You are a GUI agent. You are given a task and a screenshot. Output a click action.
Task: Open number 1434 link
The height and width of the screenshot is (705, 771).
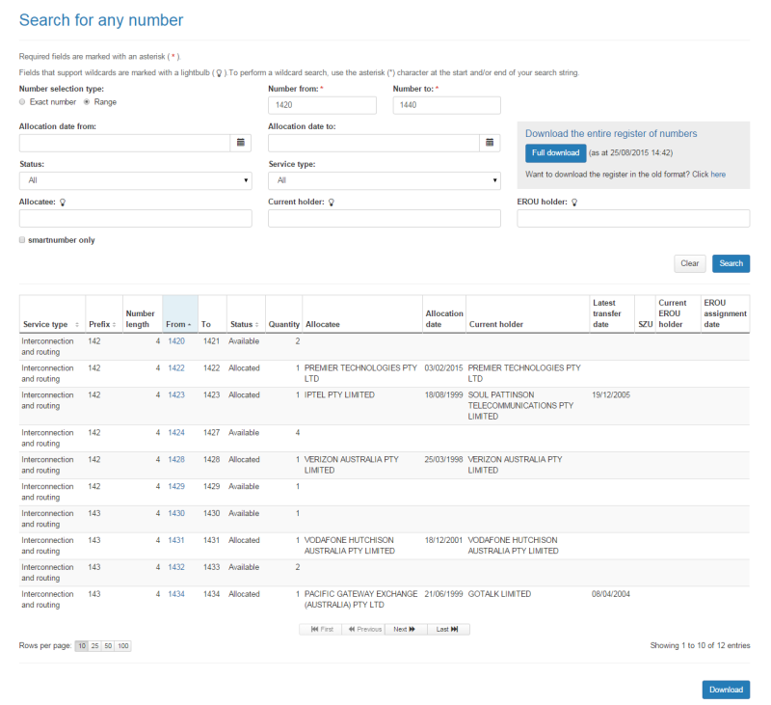click(176, 594)
